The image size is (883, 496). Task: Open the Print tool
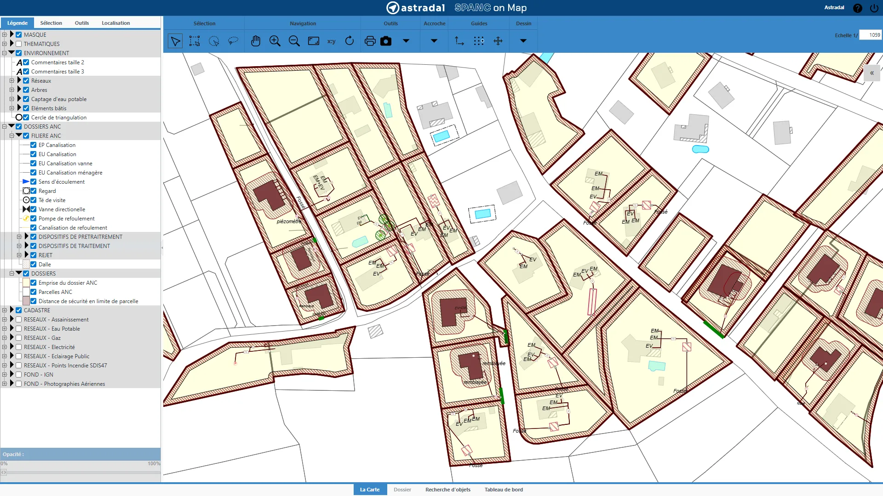[370, 41]
